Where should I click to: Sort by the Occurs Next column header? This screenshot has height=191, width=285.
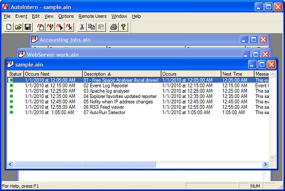coord(52,74)
